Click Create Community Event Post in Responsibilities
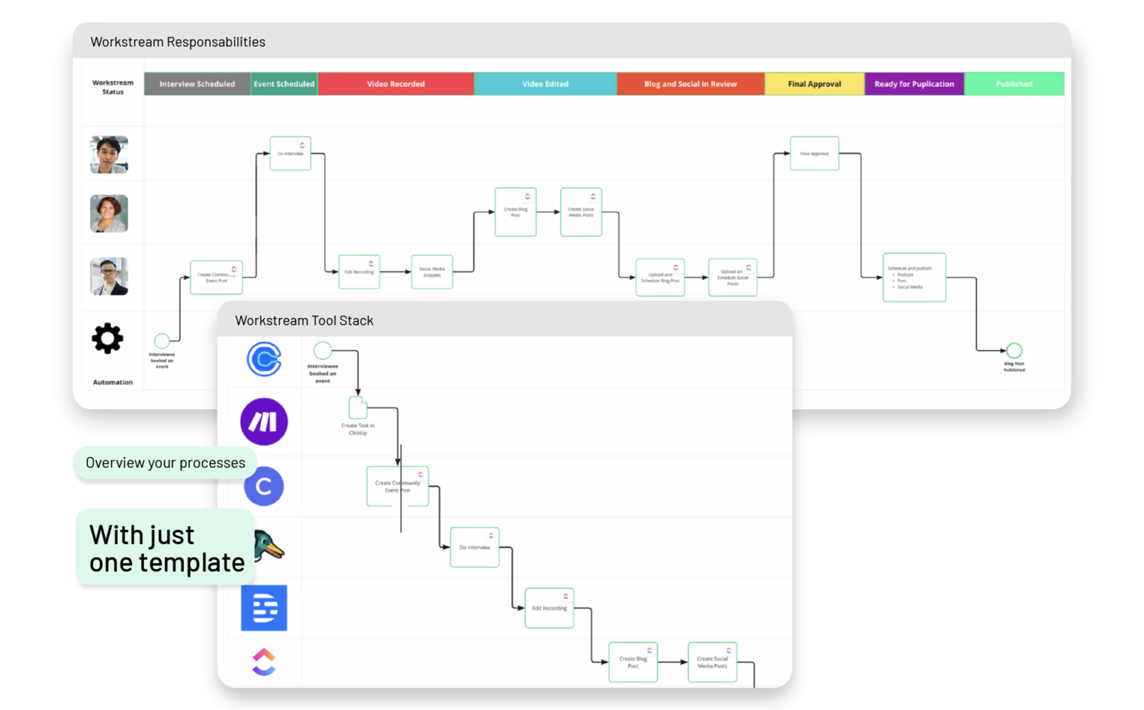Viewport: 1144px width, 710px height. point(217,278)
